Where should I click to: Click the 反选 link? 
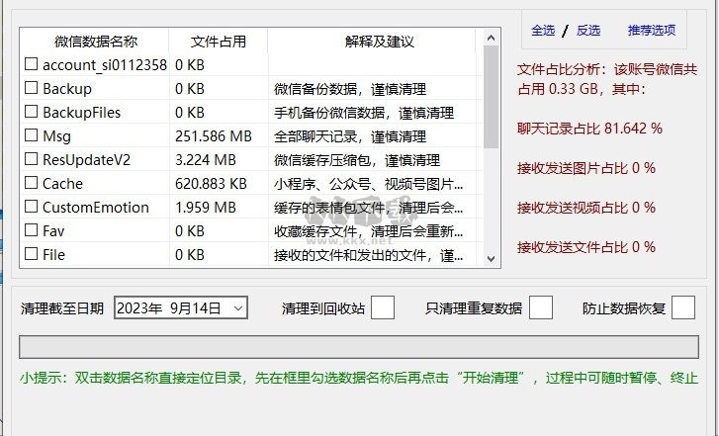pos(588,31)
